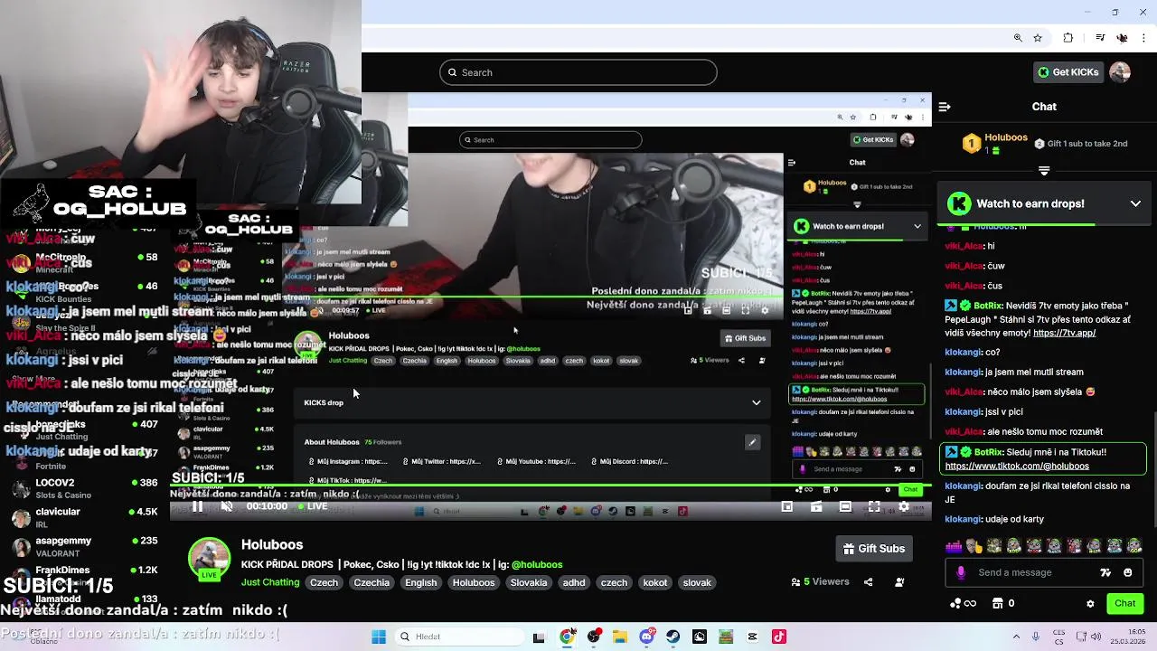The image size is (1157, 651).
Task: Open Chrome extensions puzzle icon
Action: 1068,38
